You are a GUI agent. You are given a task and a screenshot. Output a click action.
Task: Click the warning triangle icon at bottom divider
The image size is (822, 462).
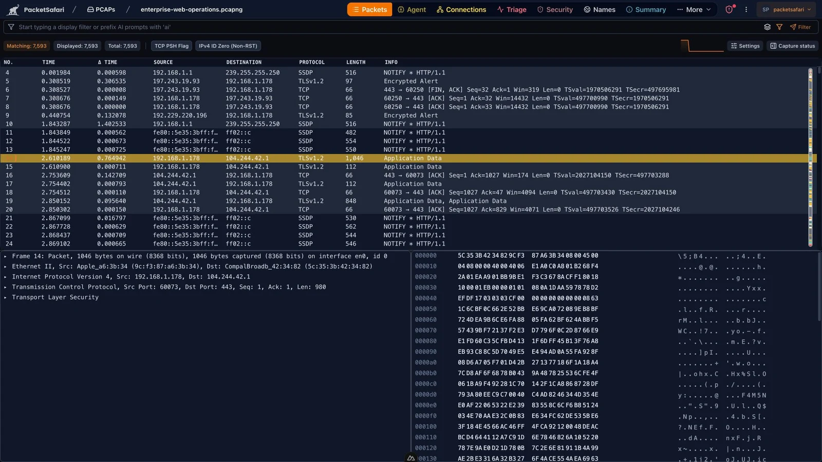[x=411, y=458]
